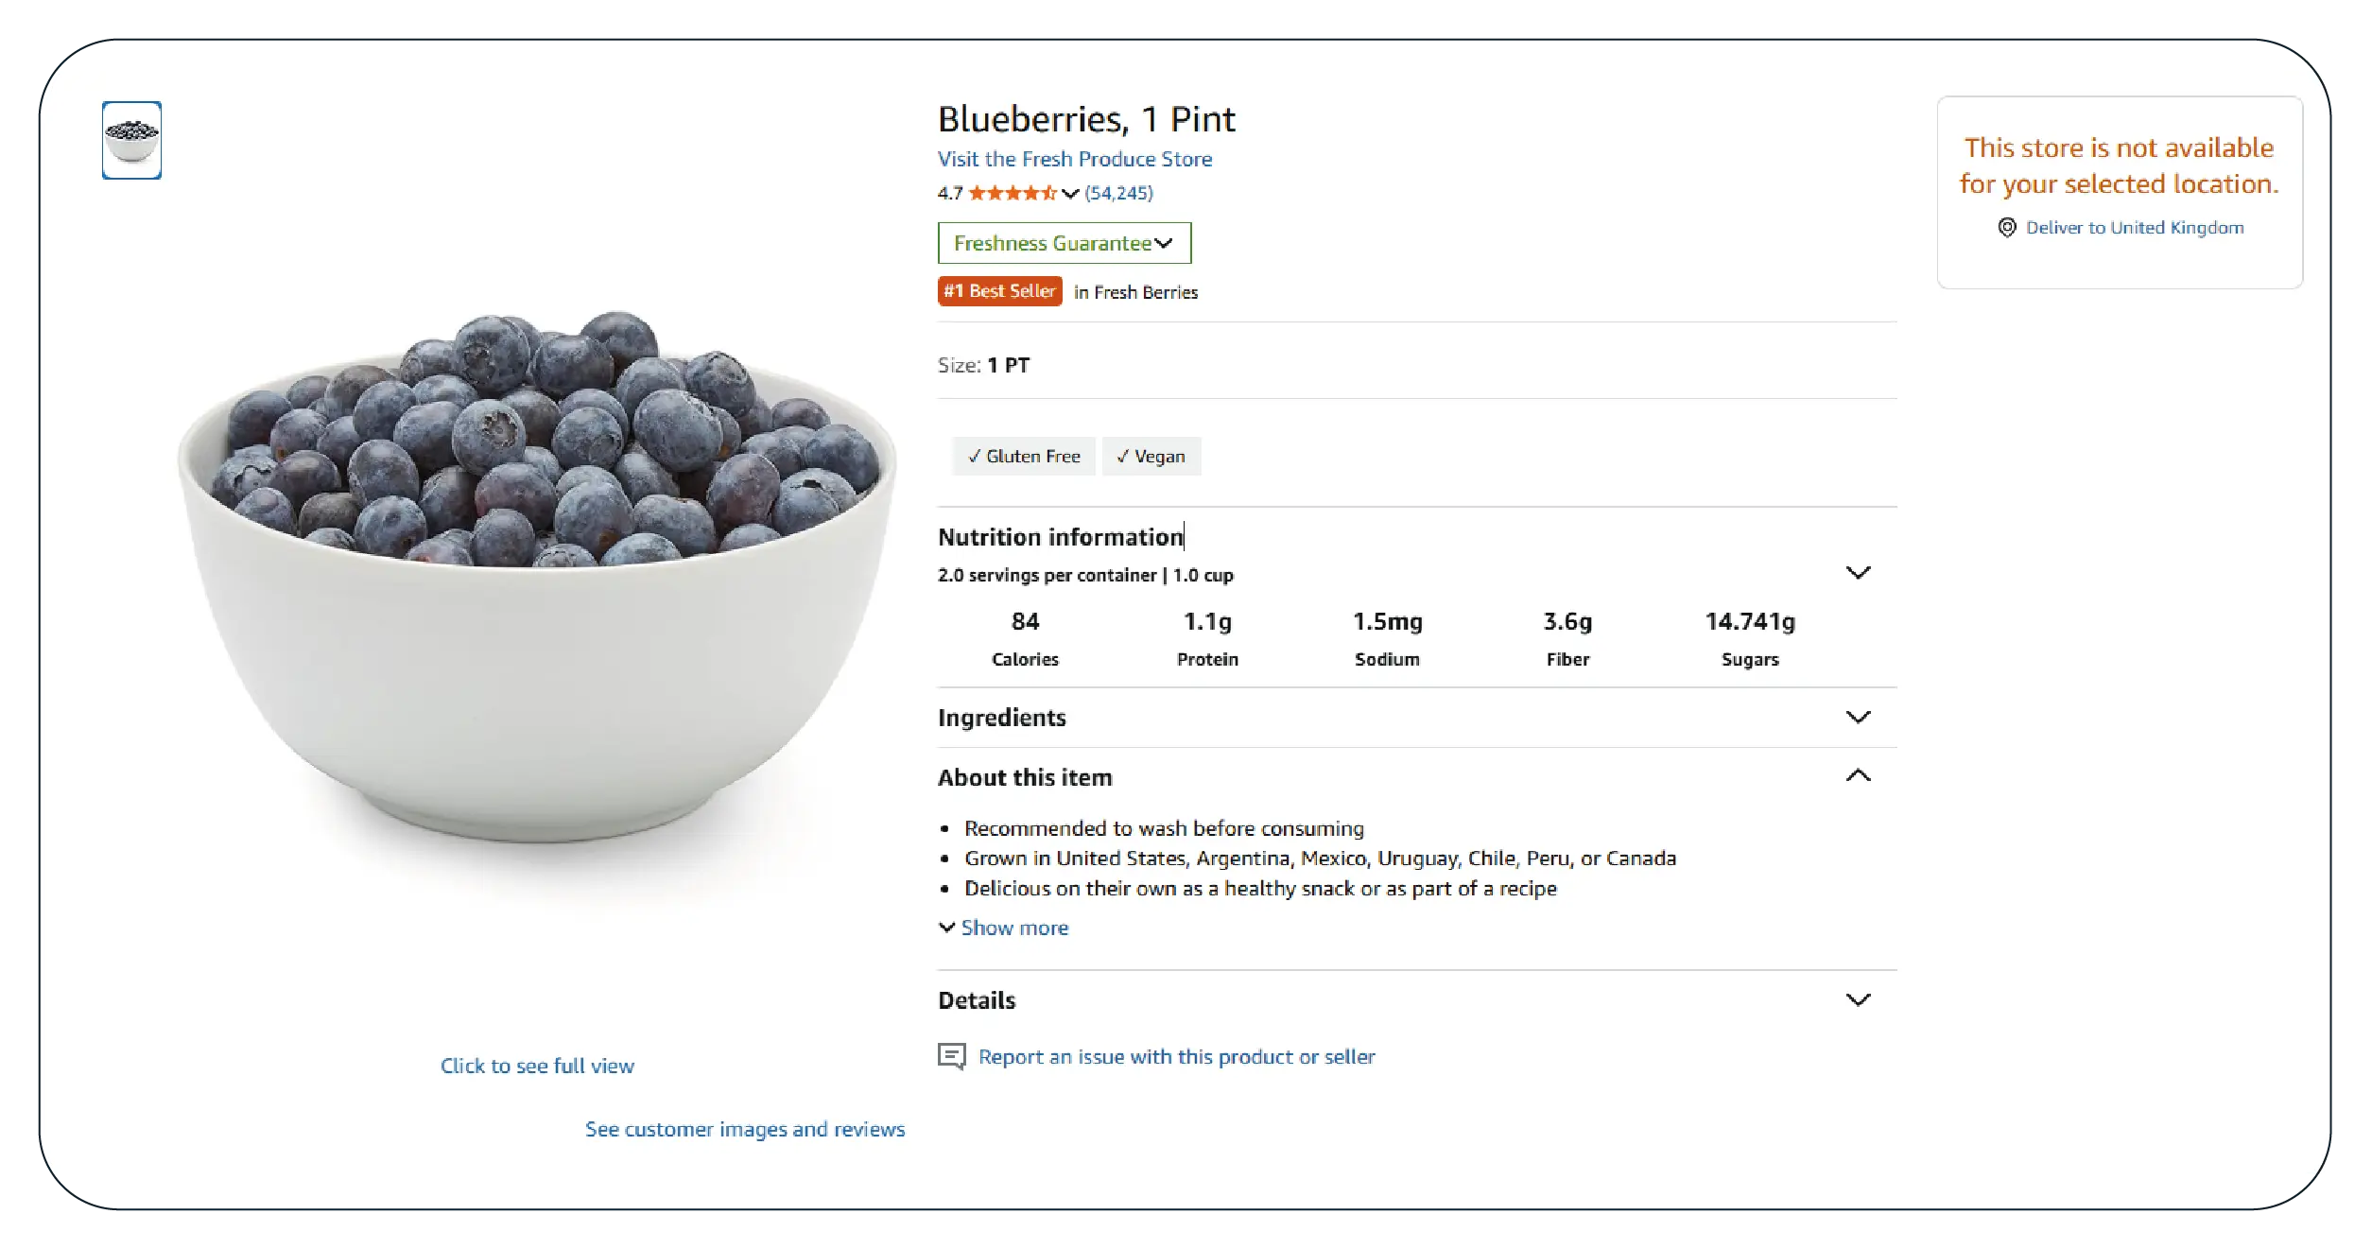Click the blueberries thumbnail image
The height and width of the screenshot is (1249, 2372).
(x=131, y=140)
